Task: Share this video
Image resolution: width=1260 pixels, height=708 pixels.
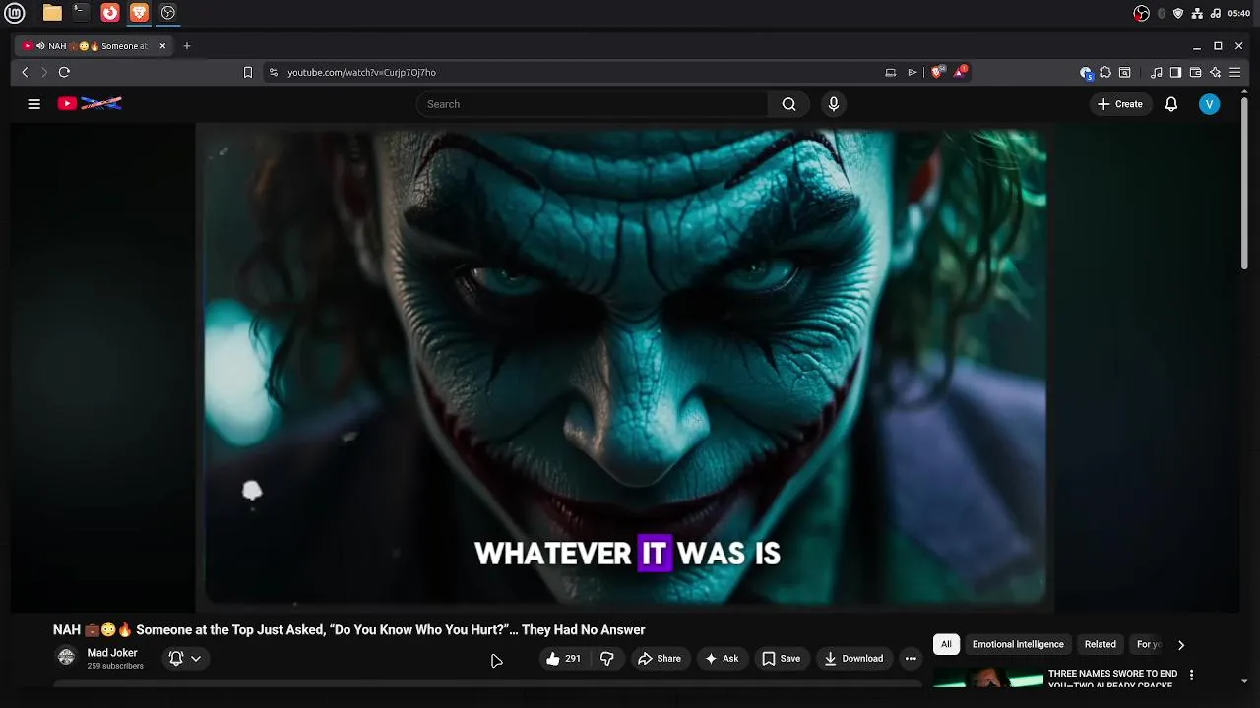Action: (660, 659)
